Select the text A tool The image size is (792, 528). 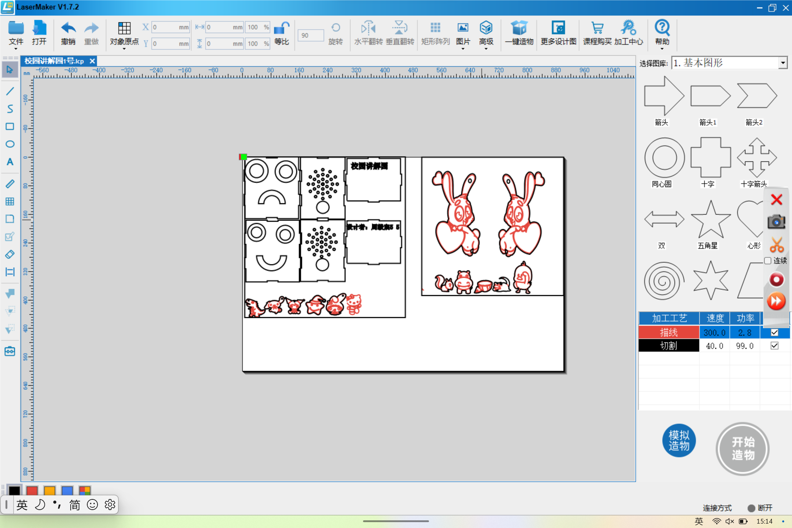[x=10, y=162]
